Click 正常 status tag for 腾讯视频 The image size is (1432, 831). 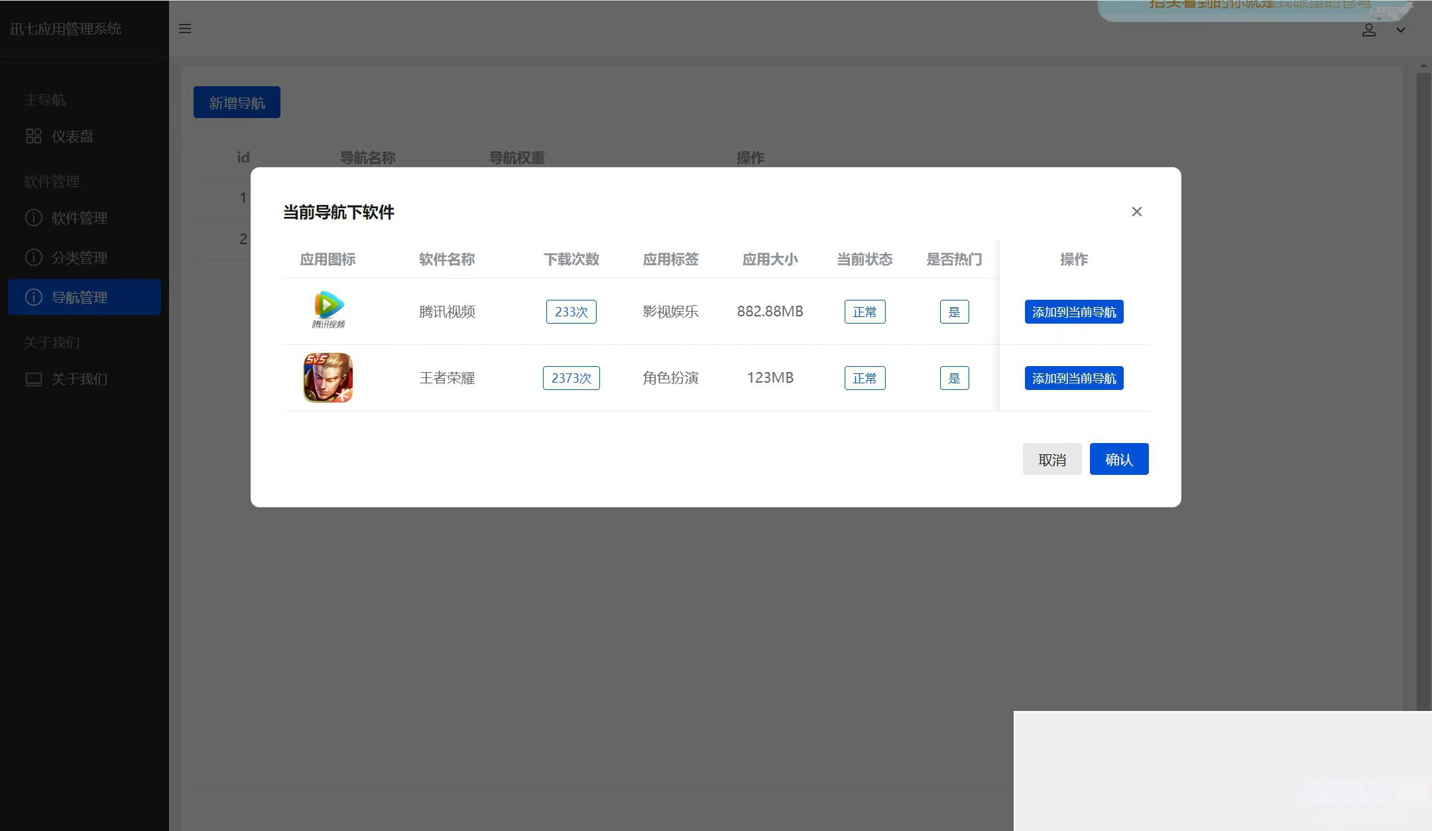pyautogui.click(x=865, y=312)
